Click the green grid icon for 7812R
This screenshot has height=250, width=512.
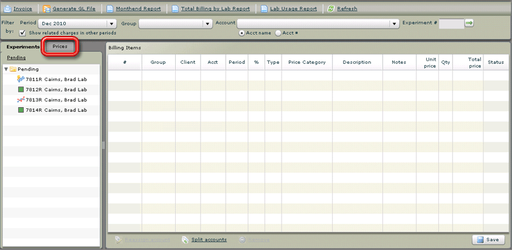[x=21, y=90]
